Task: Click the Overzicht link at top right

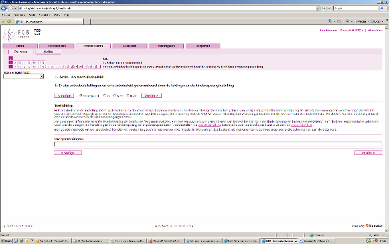Action: tap(351, 30)
